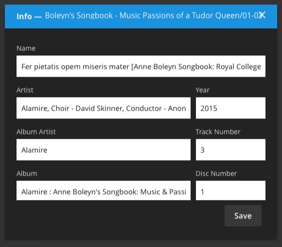This screenshot has height=247, width=282.
Task: Focus the Name input field
Action: (141, 66)
